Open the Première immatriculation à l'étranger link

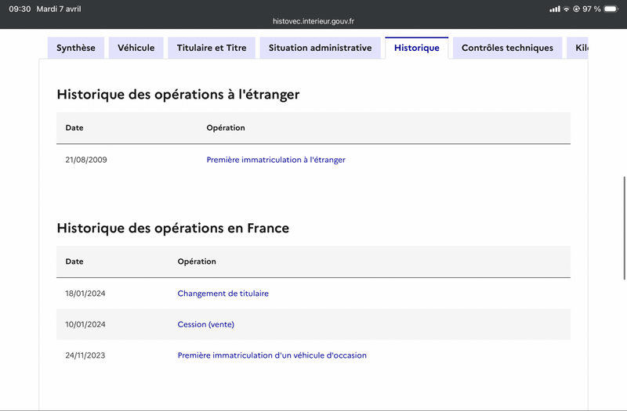tap(276, 160)
